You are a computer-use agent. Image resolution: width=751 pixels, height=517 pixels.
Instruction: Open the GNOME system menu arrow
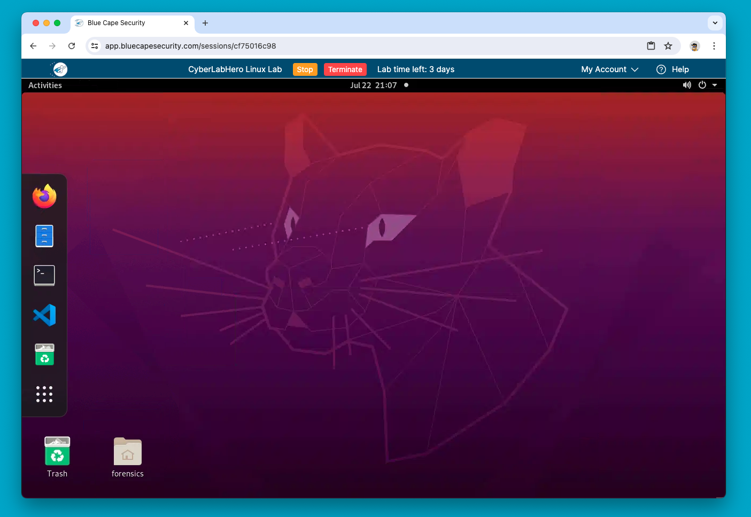(715, 85)
